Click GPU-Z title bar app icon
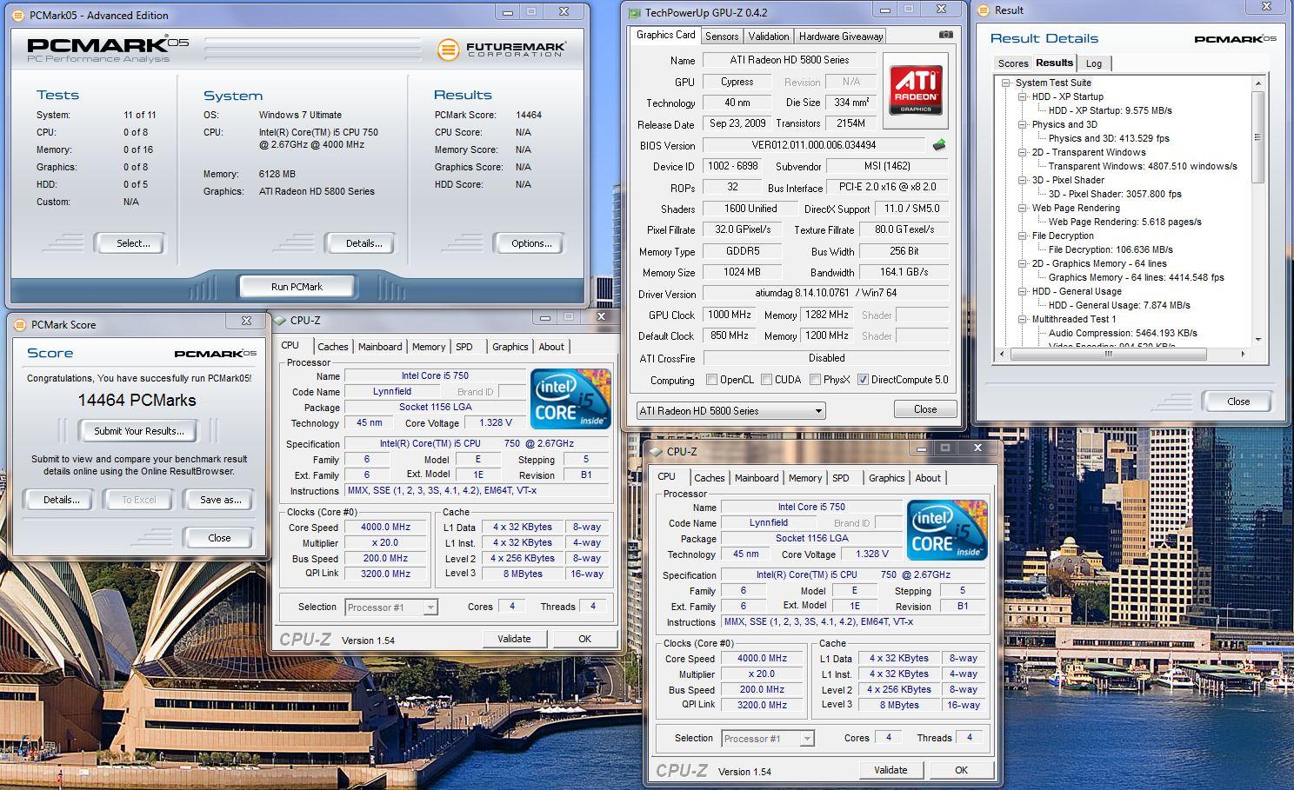 pyautogui.click(x=635, y=13)
